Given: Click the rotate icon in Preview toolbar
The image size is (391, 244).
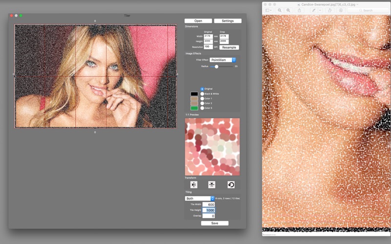Looking at the screenshot, I should pos(329,10).
